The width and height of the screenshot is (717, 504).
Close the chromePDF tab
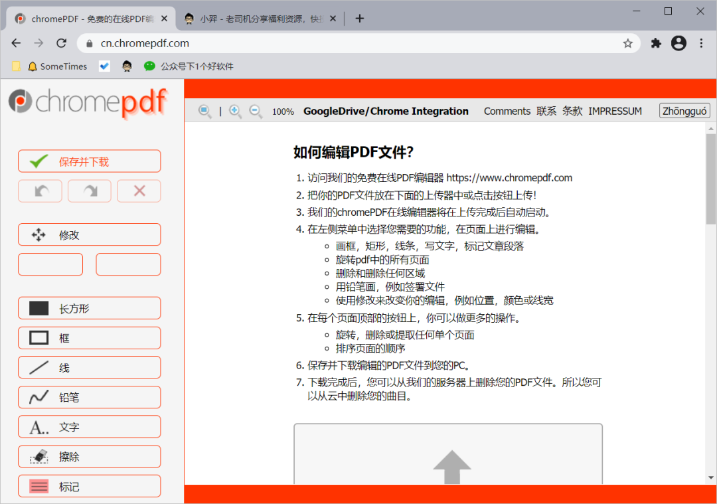coord(165,19)
